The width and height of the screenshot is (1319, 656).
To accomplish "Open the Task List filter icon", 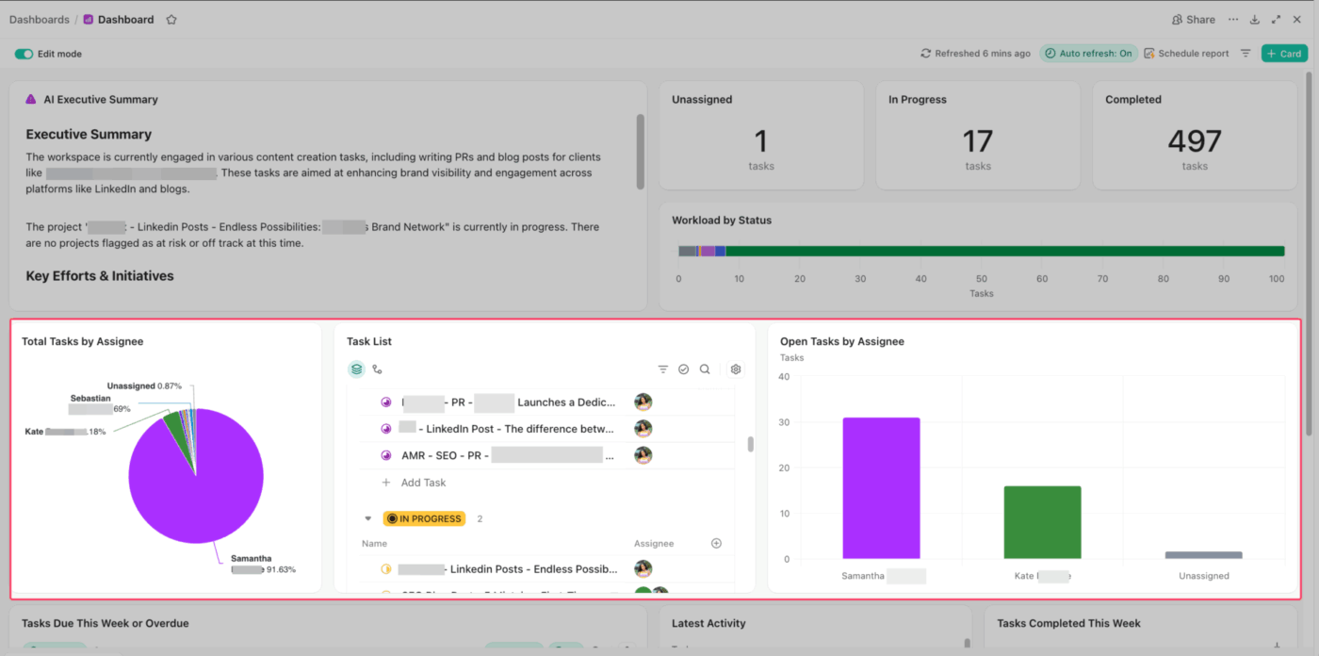I will point(663,369).
